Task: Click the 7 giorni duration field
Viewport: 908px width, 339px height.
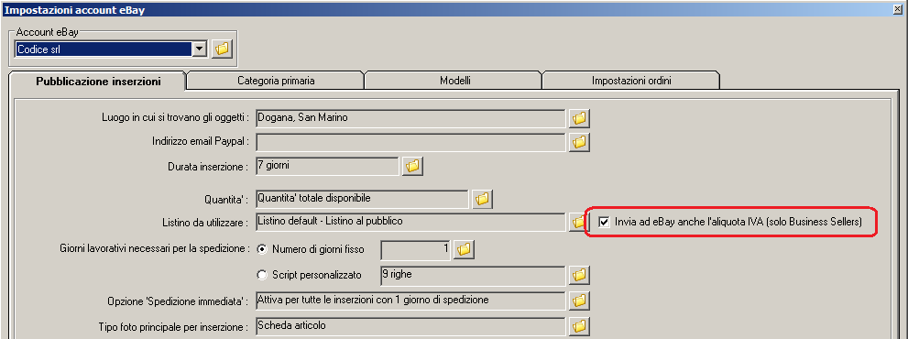Action: tap(327, 166)
